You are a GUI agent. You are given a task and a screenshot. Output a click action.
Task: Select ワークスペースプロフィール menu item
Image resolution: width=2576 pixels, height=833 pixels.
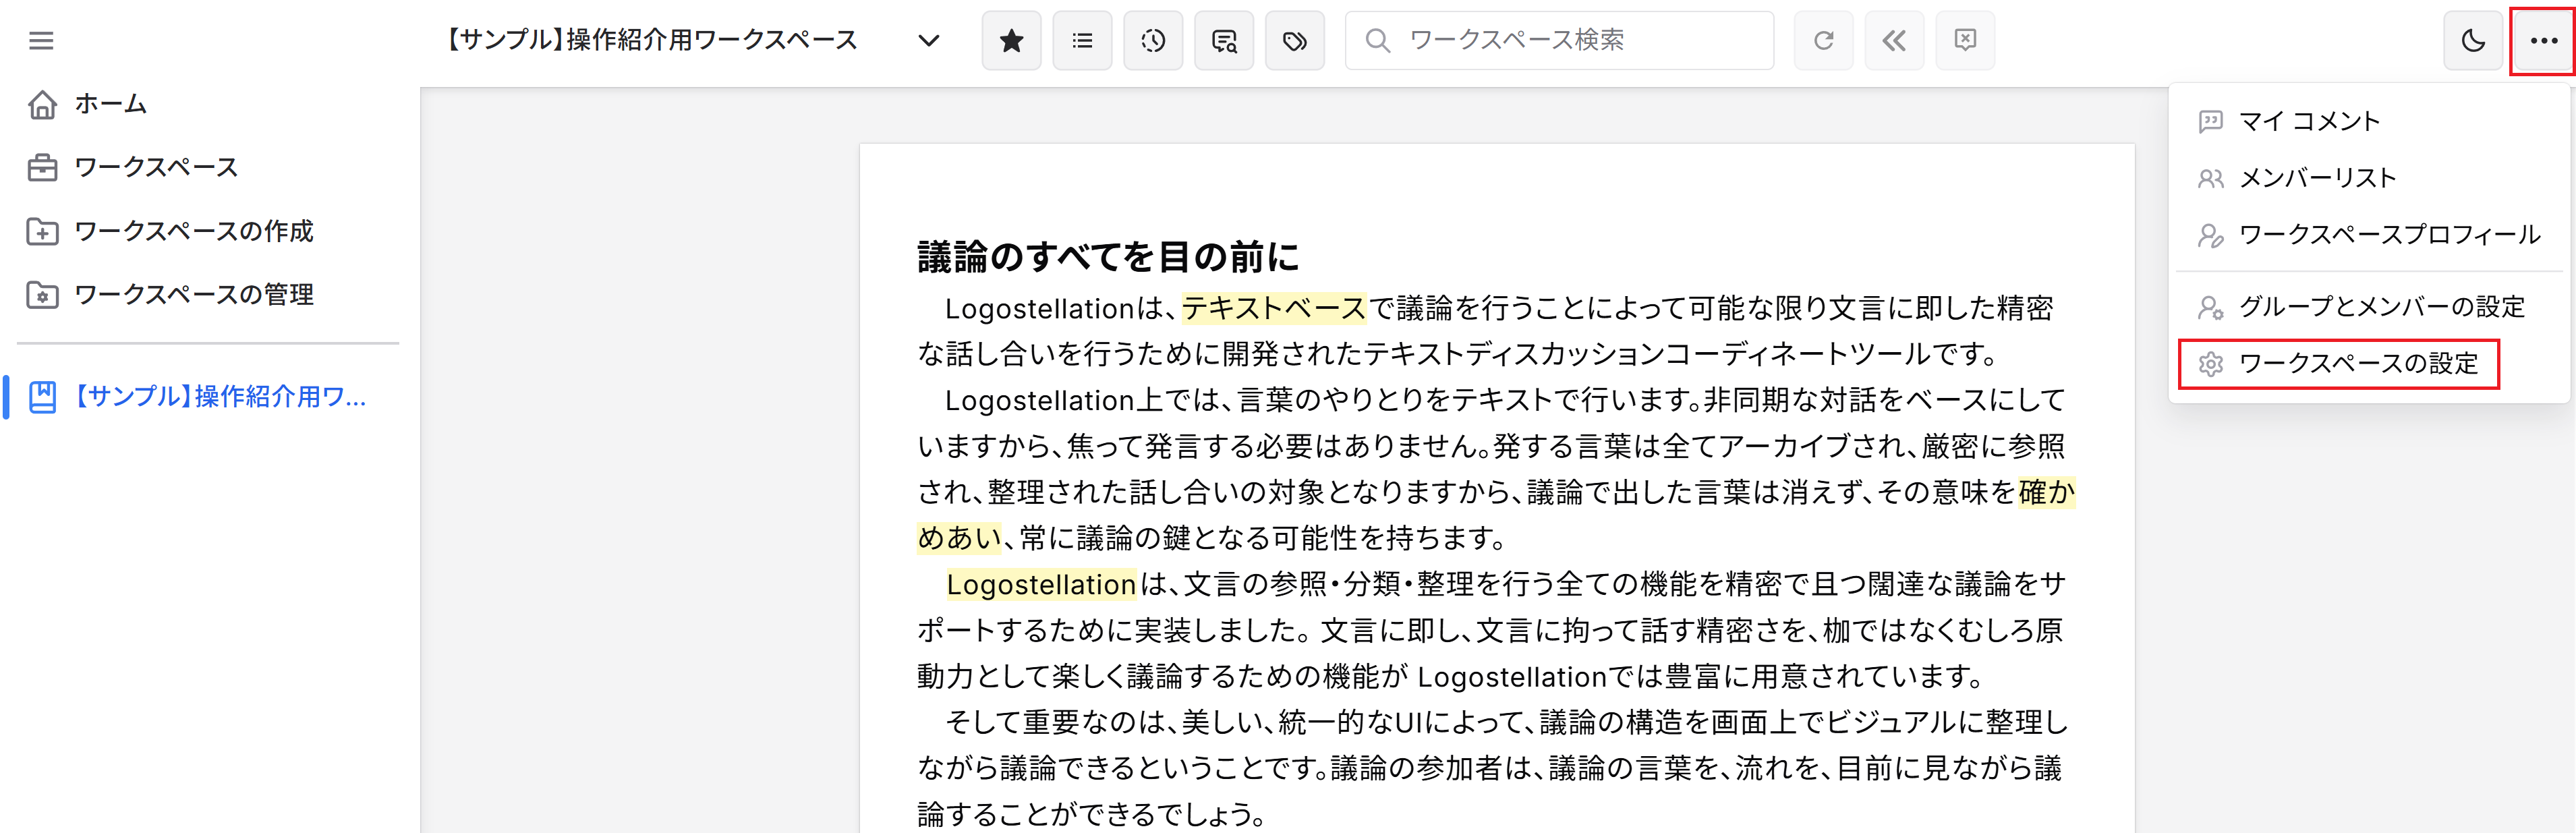tap(2370, 235)
